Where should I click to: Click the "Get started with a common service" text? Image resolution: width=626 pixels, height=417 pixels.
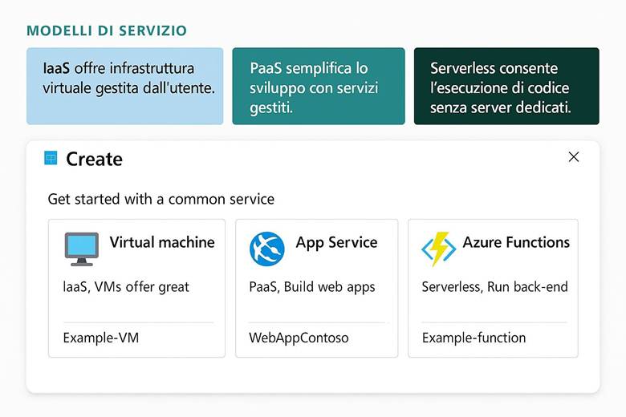pyautogui.click(x=161, y=199)
